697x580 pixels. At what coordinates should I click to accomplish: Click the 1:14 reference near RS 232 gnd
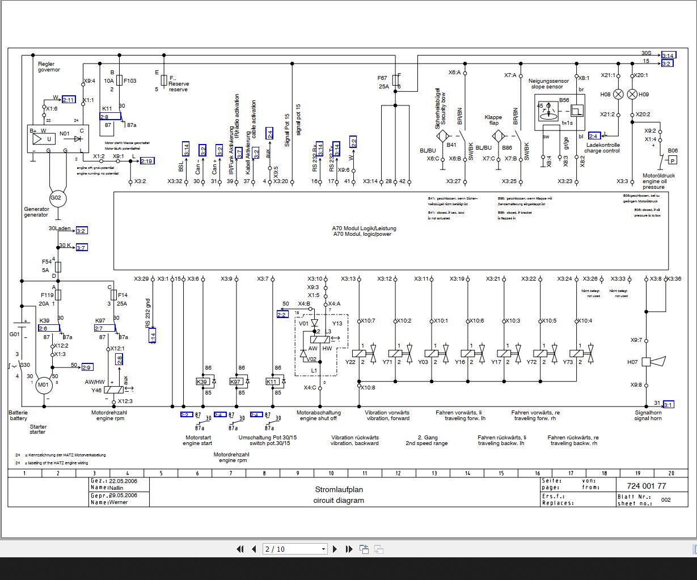[152, 335]
